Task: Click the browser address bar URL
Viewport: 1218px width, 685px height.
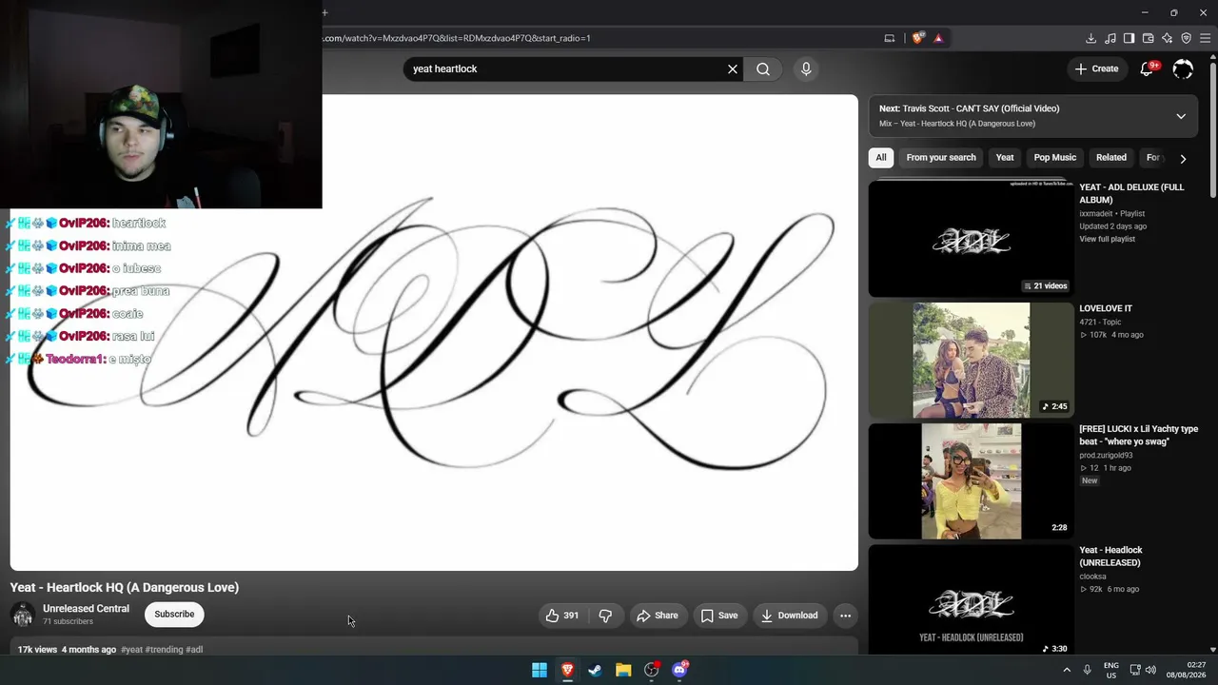Action: (x=457, y=38)
